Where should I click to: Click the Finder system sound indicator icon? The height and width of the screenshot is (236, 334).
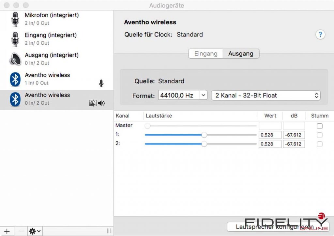click(x=93, y=103)
